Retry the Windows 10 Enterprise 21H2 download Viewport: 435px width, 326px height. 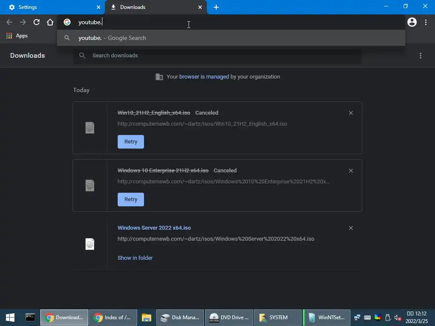131,200
